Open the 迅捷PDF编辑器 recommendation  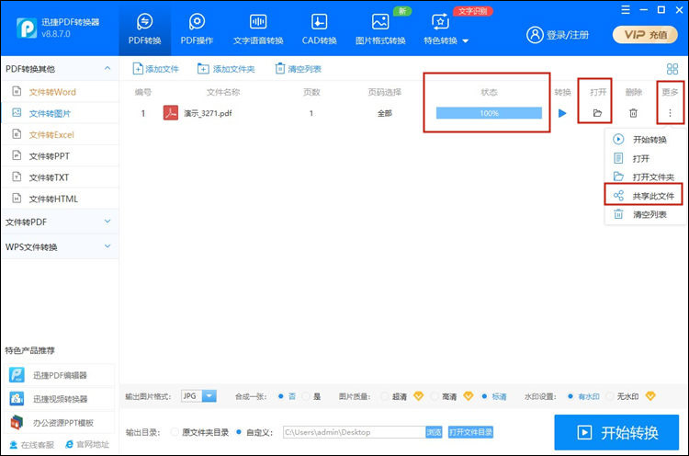pyautogui.click(x=60, y=375)
